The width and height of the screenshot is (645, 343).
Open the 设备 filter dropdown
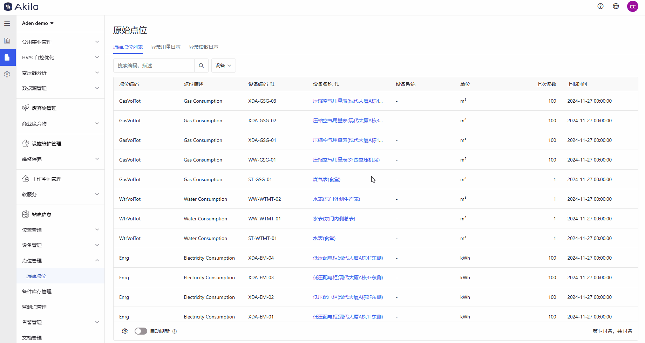pos(223,66)
